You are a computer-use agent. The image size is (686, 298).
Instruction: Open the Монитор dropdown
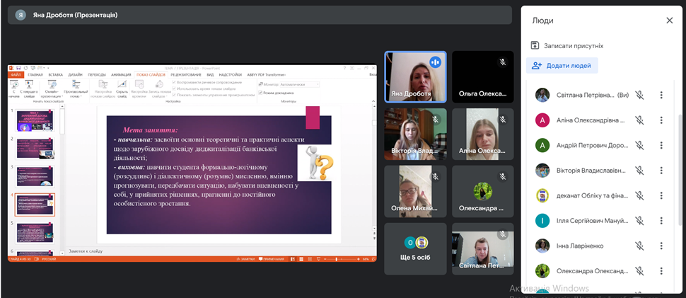tap(299, 84)
